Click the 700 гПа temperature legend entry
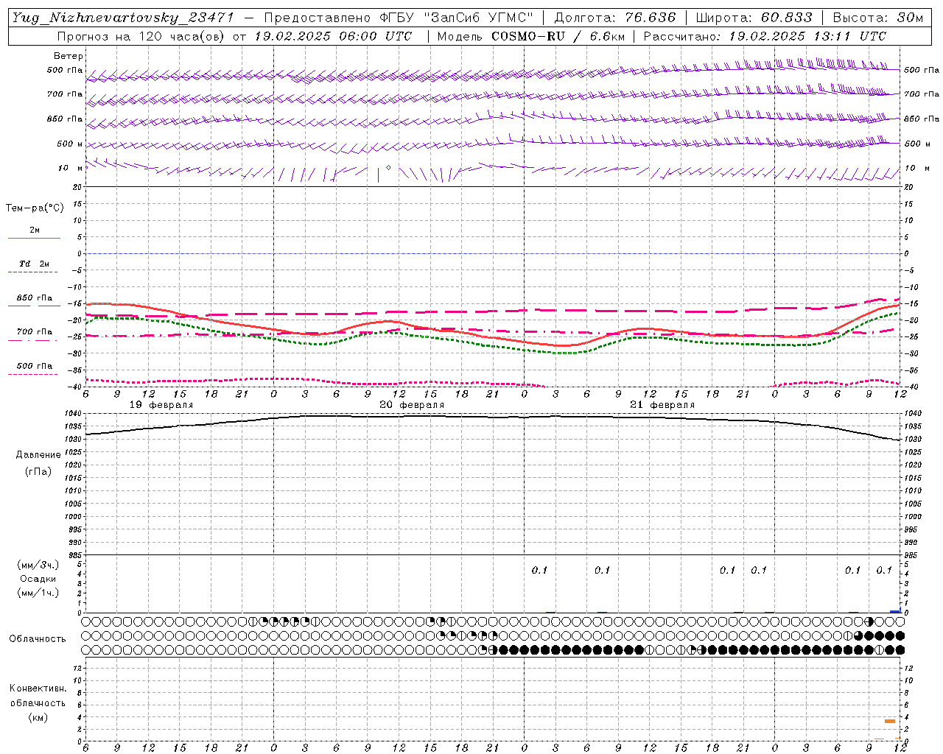This screenshot has width=943, height=754. point(35,332)
